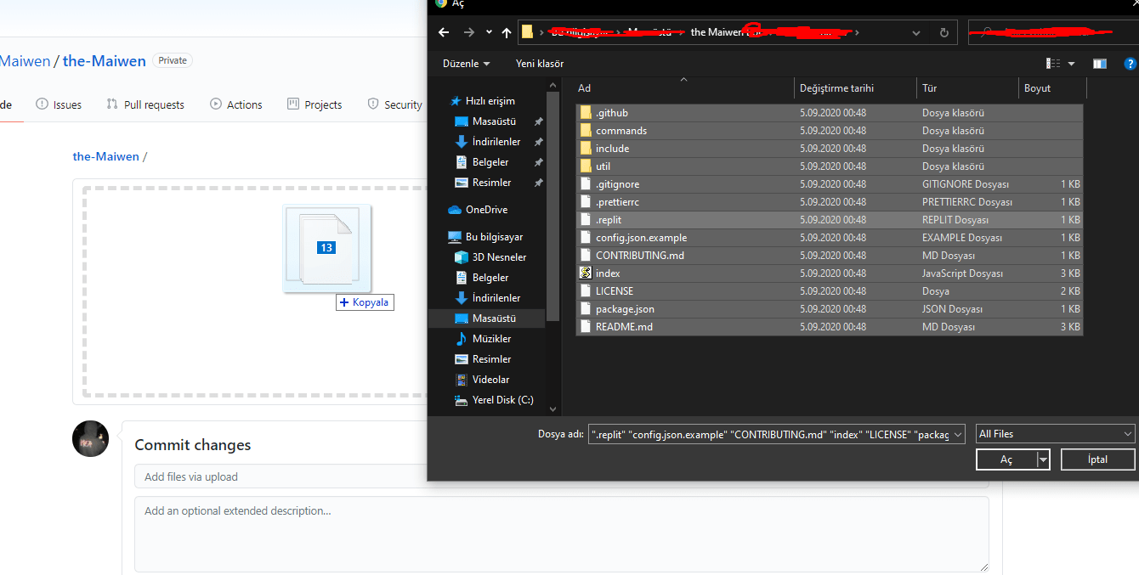Refresh the folder view

(x=943, y=32)
